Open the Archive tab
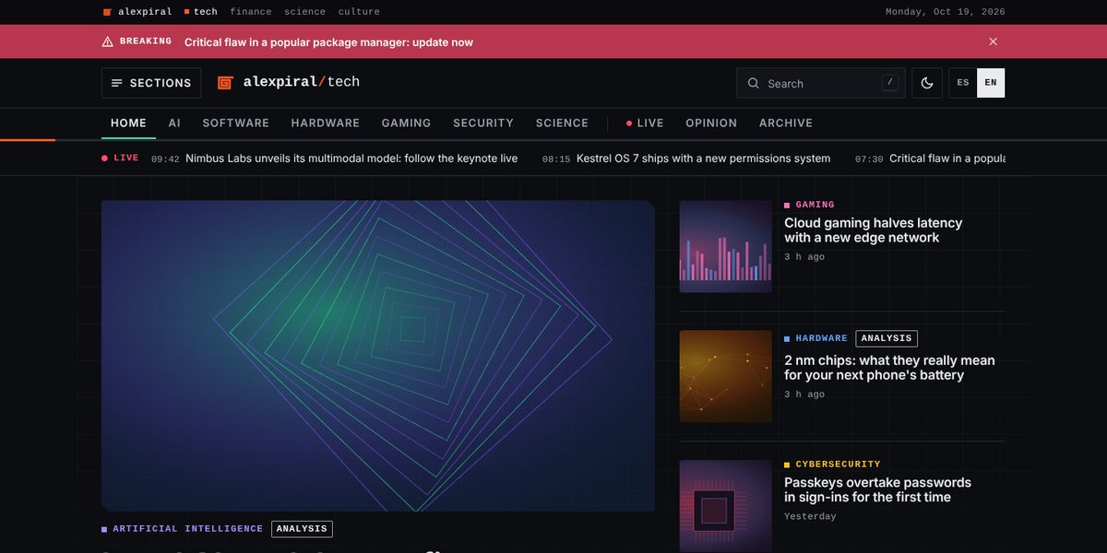1107x553 pixels. (x=786, y=123)
